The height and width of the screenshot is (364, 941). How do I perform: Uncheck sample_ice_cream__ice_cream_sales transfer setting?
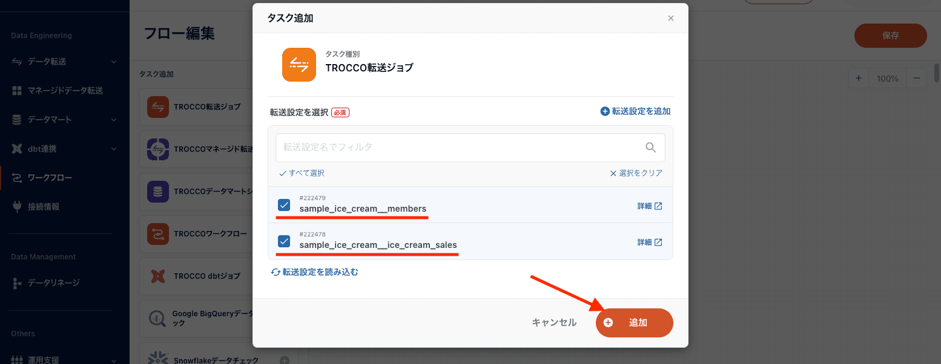[284, 241]
